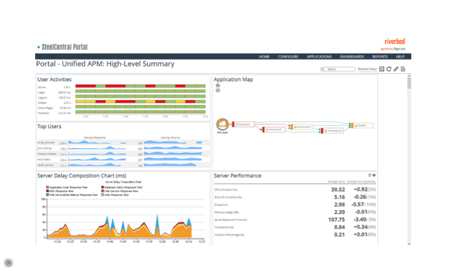Click the 38.52 average value
This screenshot has height=271, width=453.
pos(338,190)
